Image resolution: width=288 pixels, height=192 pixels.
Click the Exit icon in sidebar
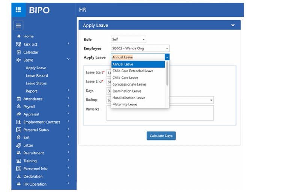(x=19, y=138)
